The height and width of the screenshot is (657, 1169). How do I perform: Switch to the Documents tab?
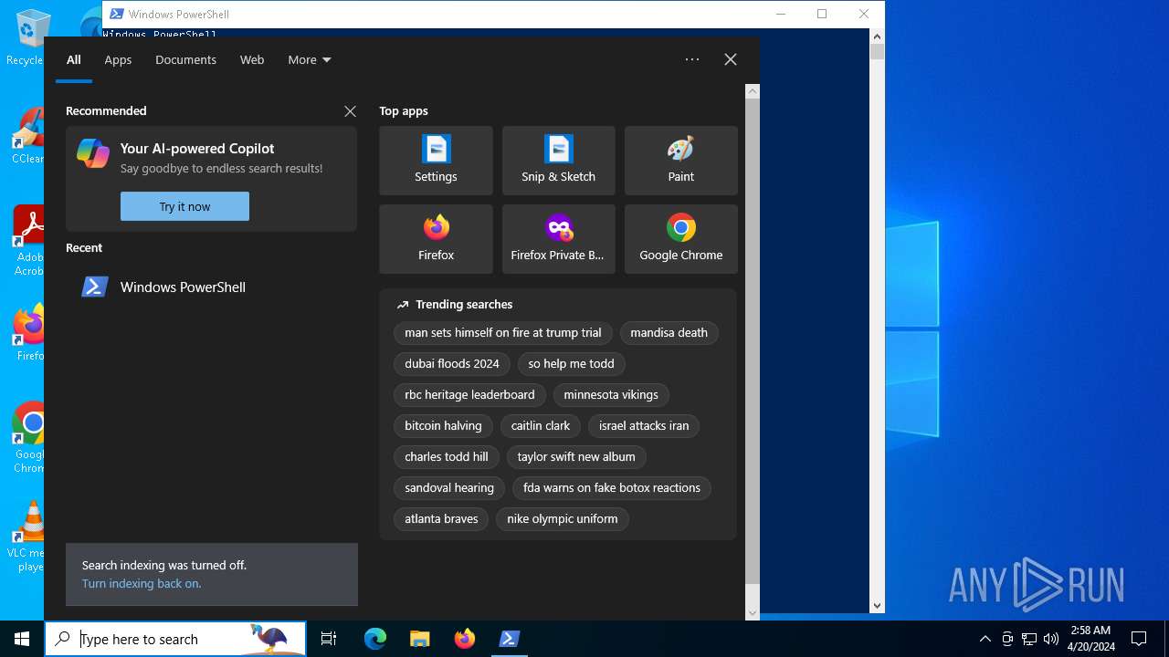point(185,59)
